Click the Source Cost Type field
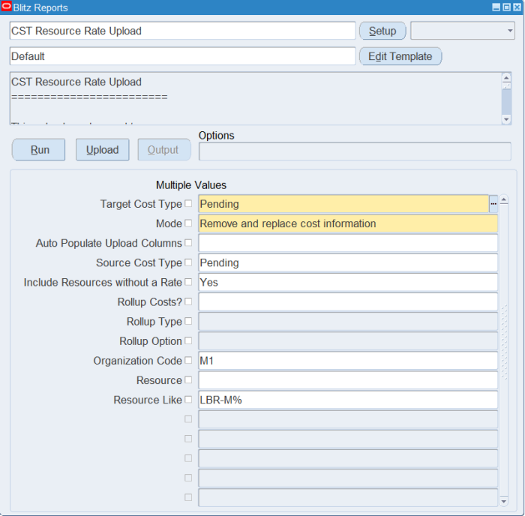Screen dimensions: 525x516 pos(348,262)
